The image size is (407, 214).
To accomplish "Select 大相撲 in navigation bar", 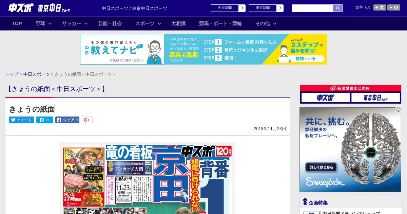I will pyautogui.click(x=178, y=23).
